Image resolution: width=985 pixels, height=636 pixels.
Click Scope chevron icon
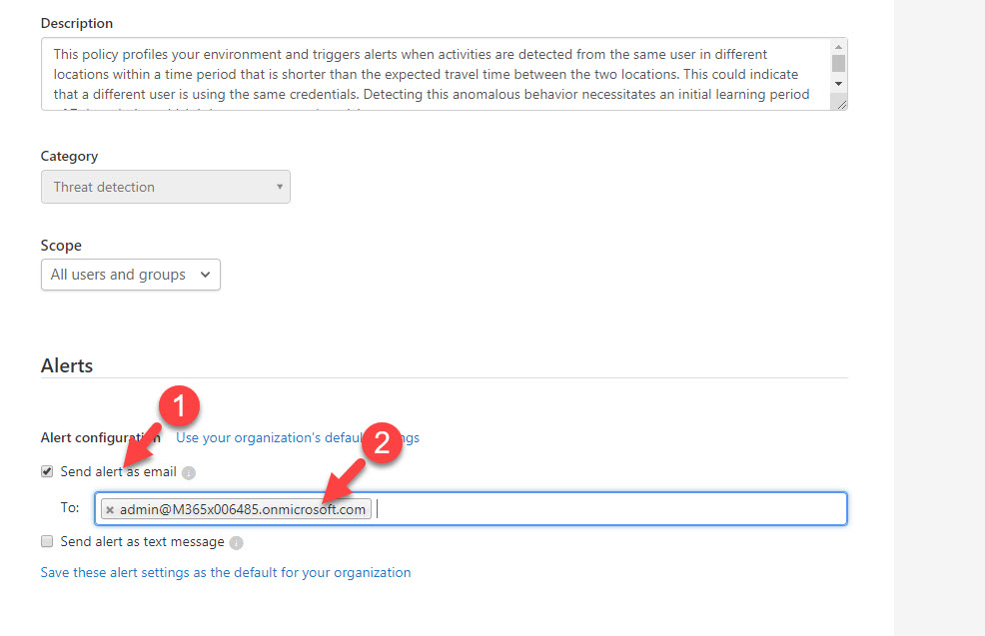[x=205, y=275]
